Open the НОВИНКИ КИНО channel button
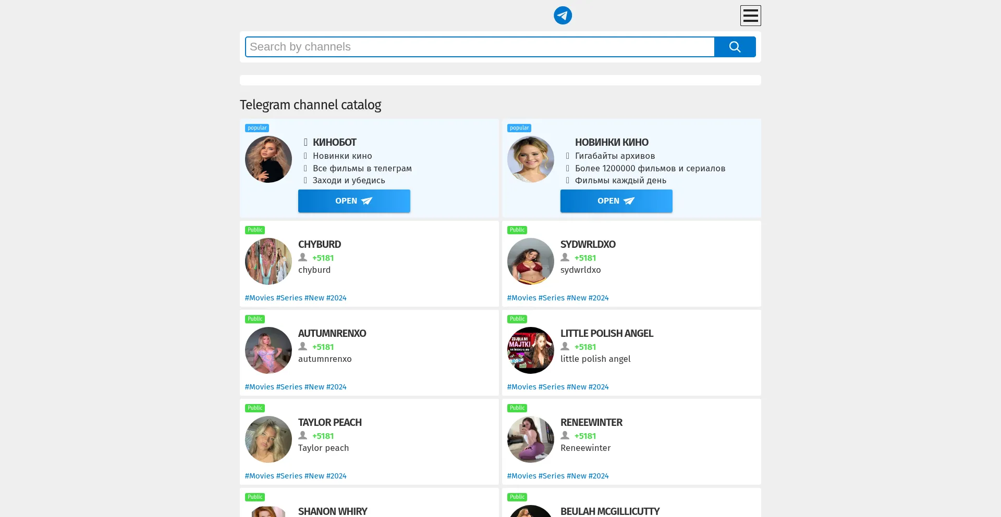This screenshot has height=517, width=1001. click(x=616, y=201)
